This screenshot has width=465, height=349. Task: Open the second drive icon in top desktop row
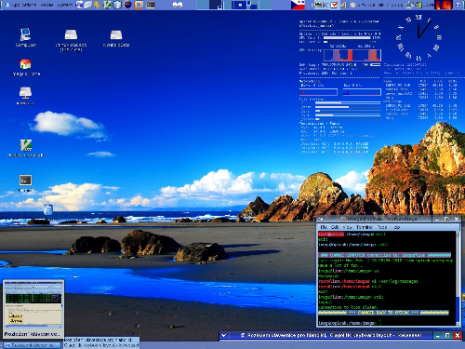click(71, 34)
